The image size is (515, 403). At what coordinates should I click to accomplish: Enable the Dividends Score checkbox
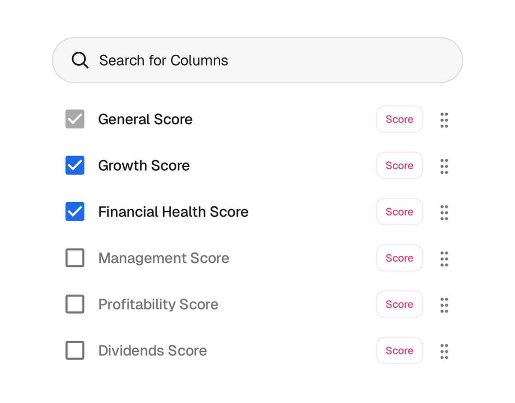coord(74,351)
